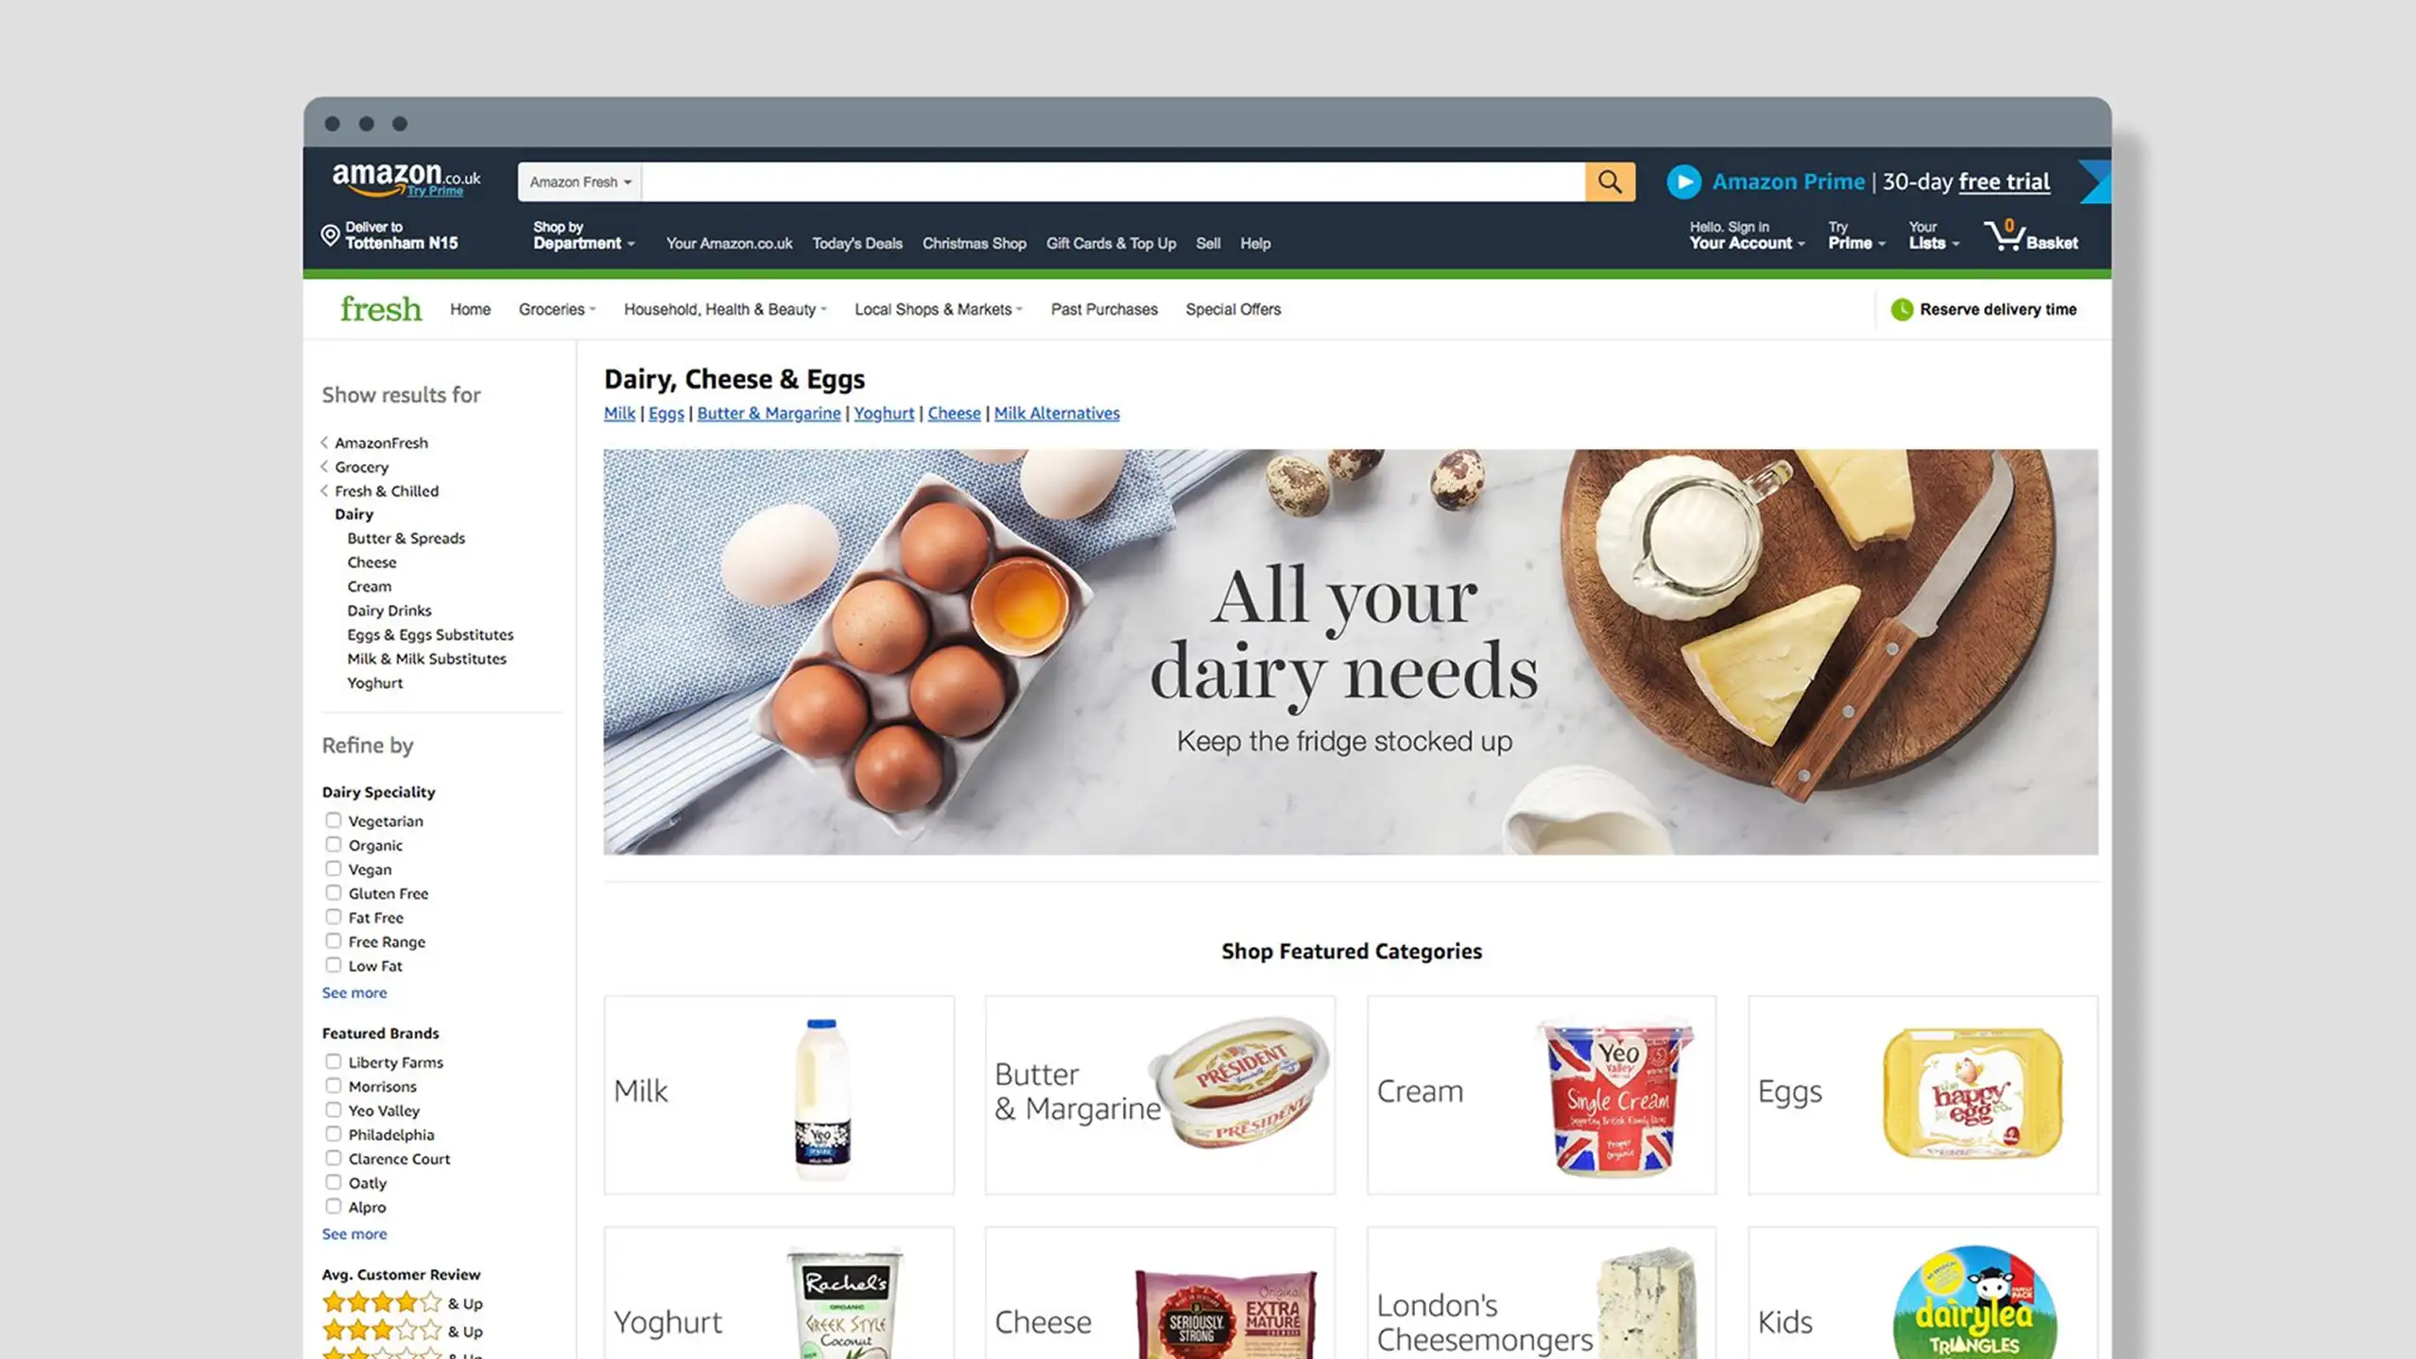
Task: Click into the main search input field
Action: 1113,181
